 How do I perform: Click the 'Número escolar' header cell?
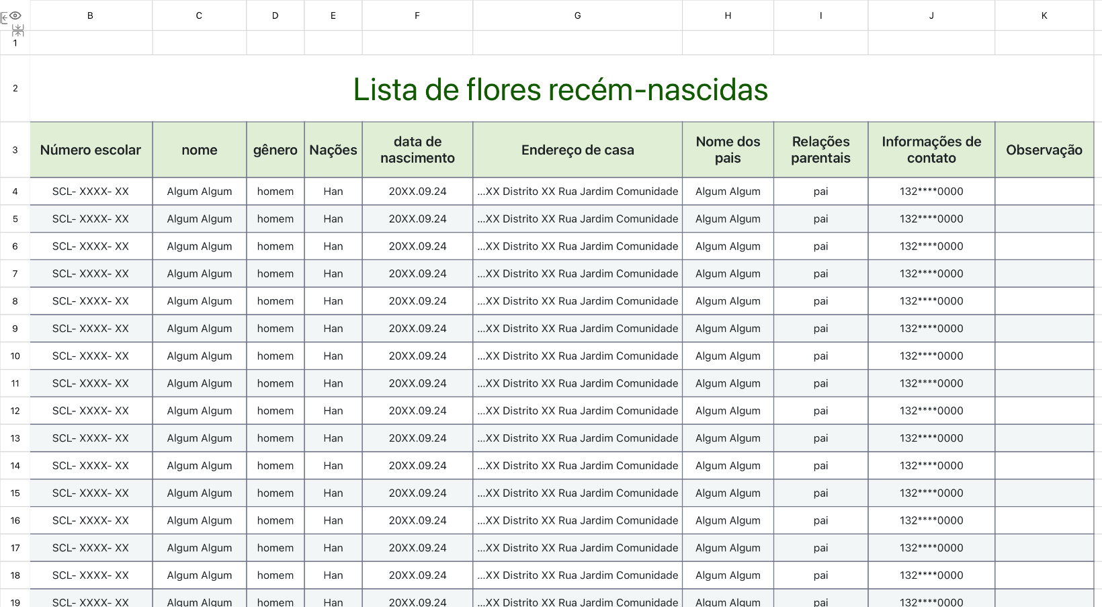point(91,150)
